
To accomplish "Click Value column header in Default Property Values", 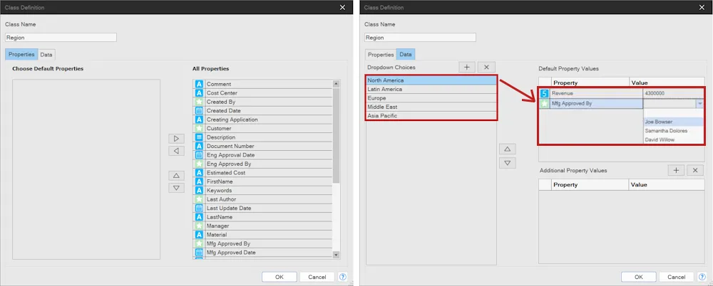I will 667,83.
